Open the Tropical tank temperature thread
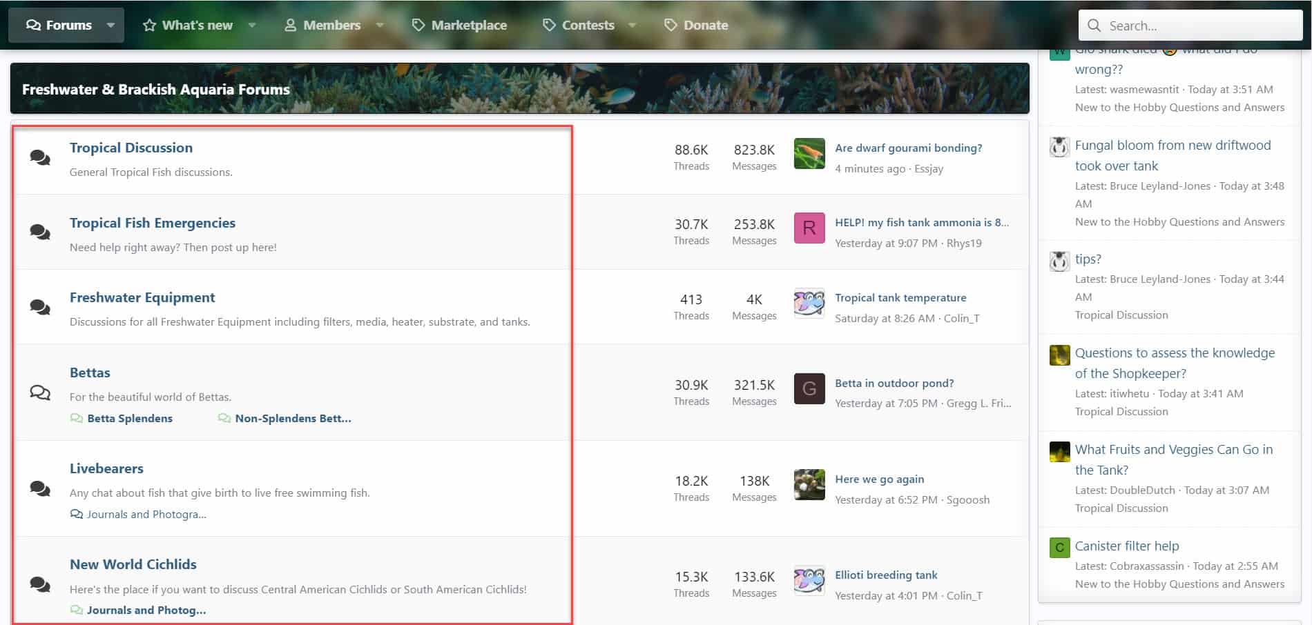1312x625 pixels. (x=900, y=297)
